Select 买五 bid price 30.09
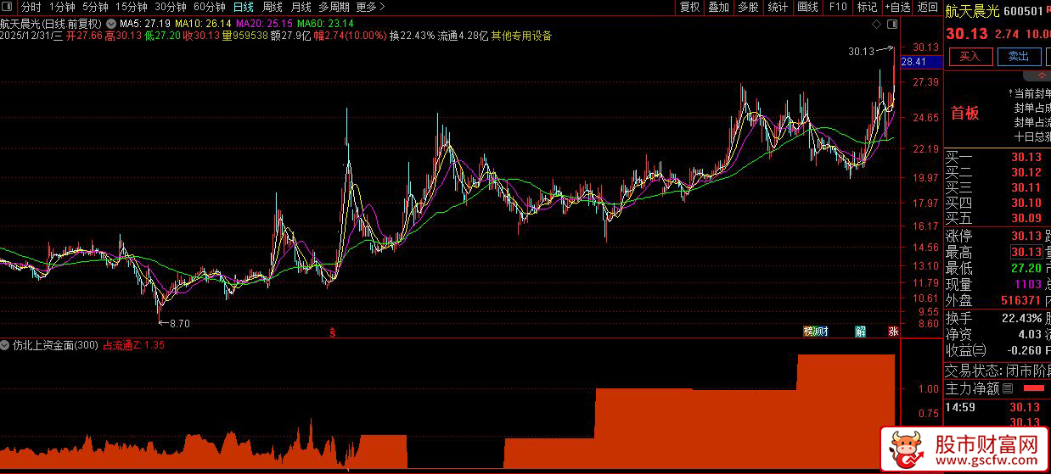 [1026, 219]
